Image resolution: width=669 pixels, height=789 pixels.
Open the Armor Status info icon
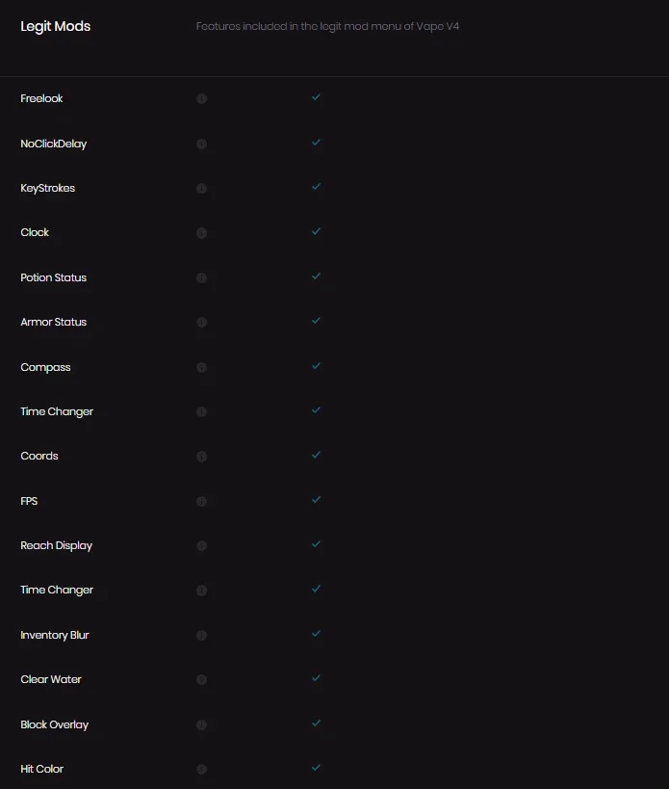(201, 322)
